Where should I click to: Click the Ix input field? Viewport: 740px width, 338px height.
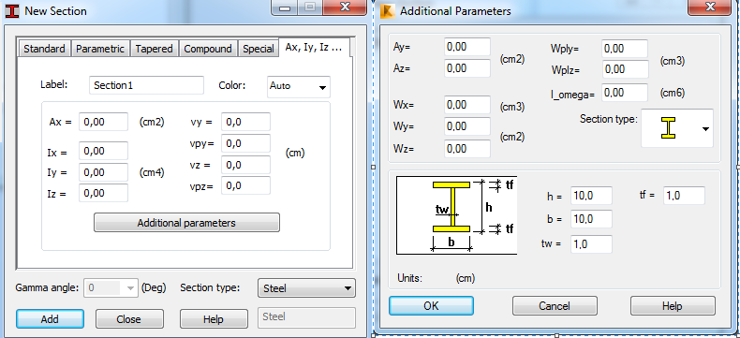103,151
